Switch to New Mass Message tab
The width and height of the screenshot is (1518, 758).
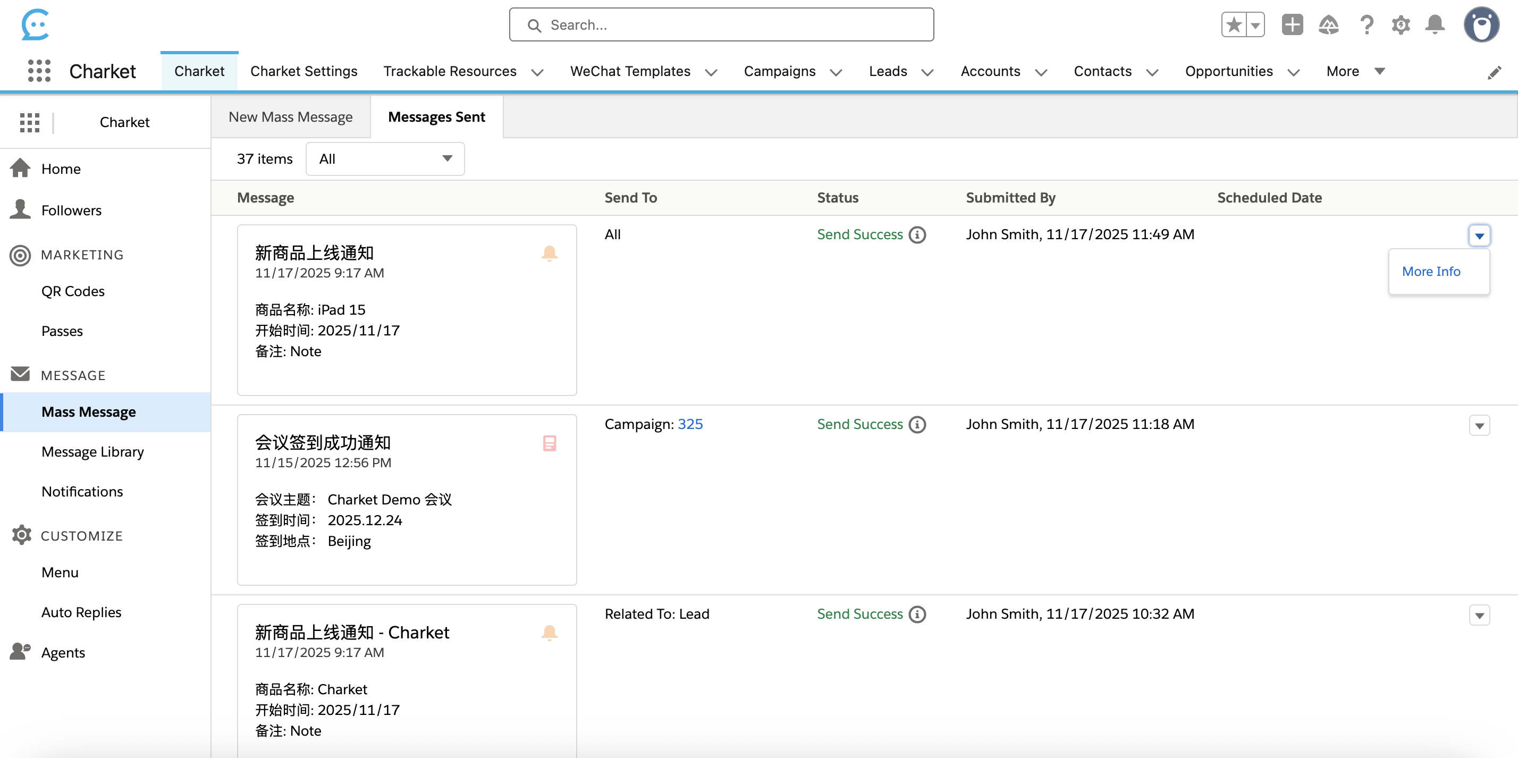(x=291, y=117)
